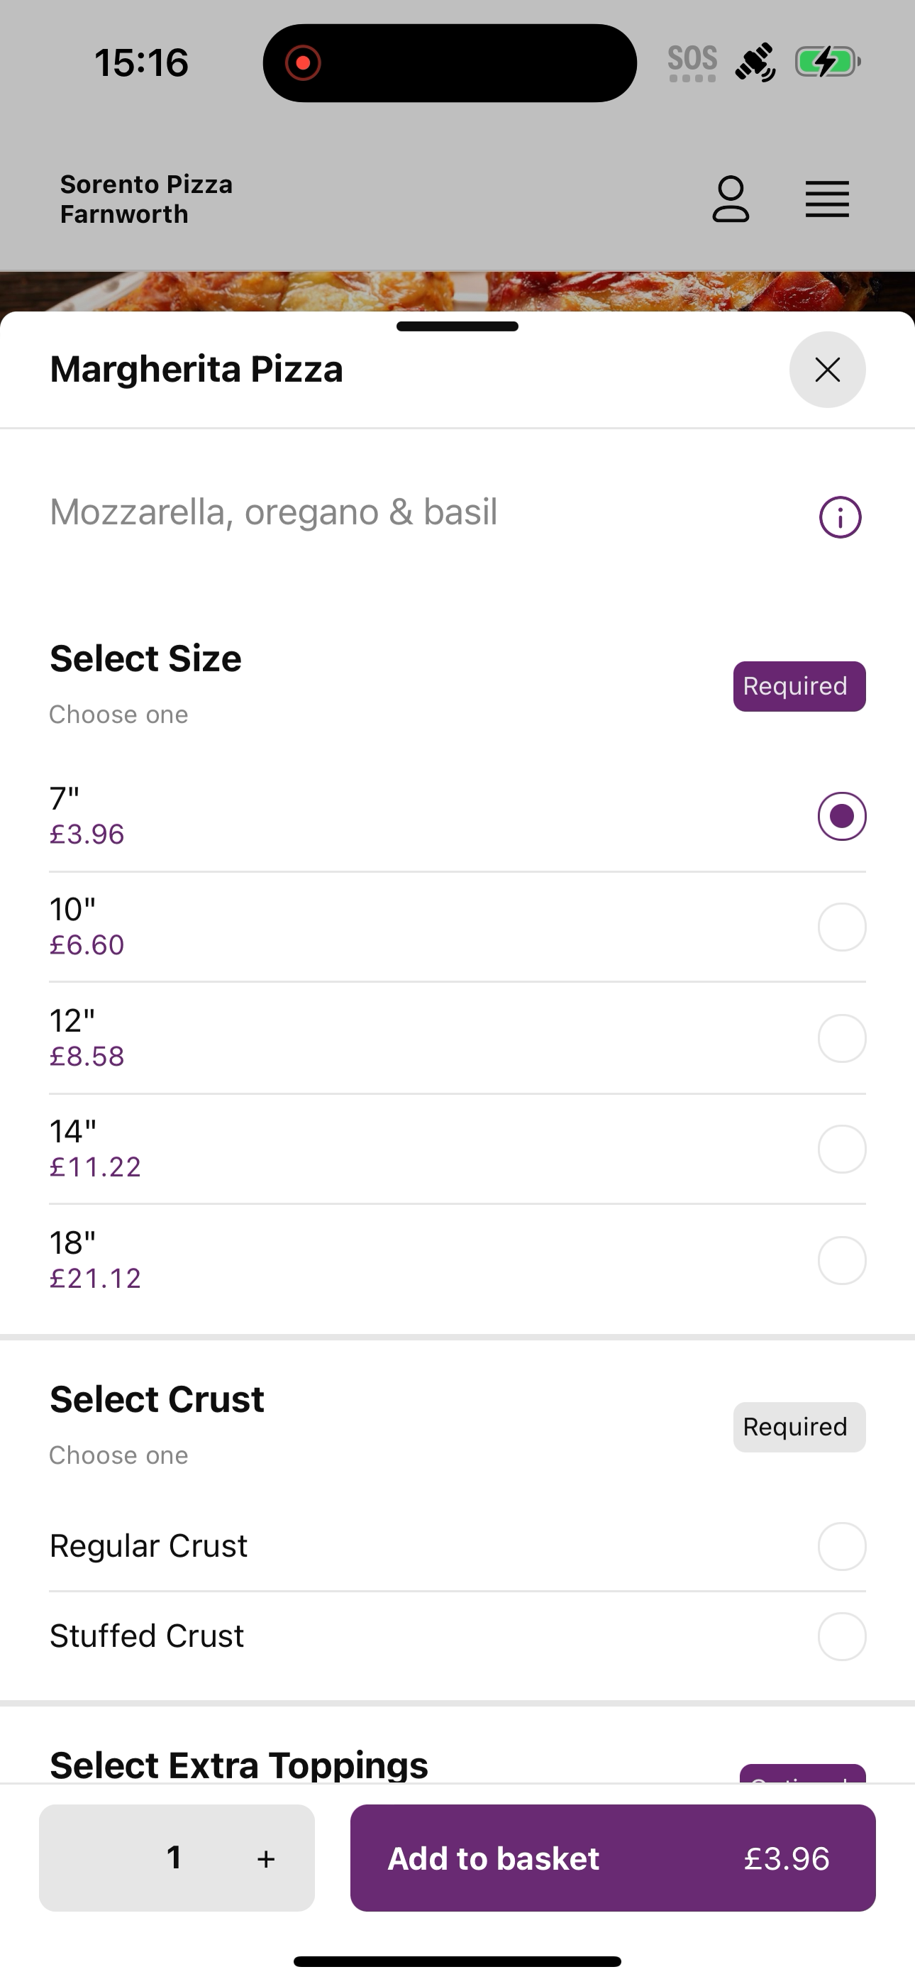The image size is (915, 1984).
Task: Tap the battery charging status icon
Action: click(827, 62)
